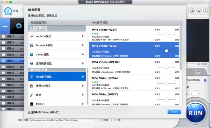Expand the Facebook視訊 arrow

click(x=83, y=45)
